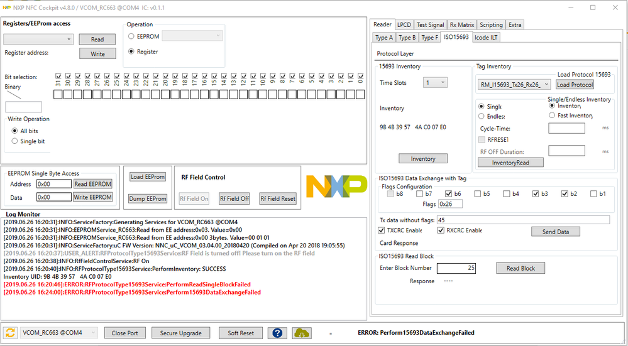Select Single inventory mode radio
Image resolution: width=628 pixels, height=346 pixels.
pyautogui.click(x=482, y=107)
